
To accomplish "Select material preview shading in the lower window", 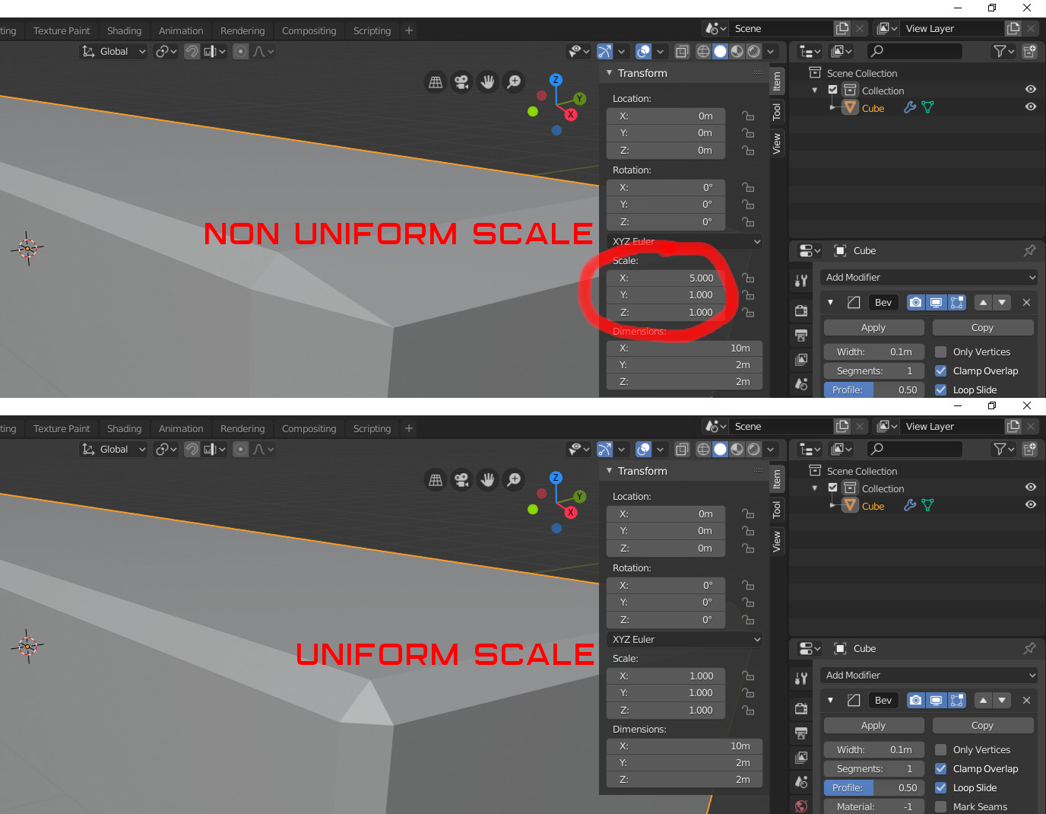I will pos(737,449).
